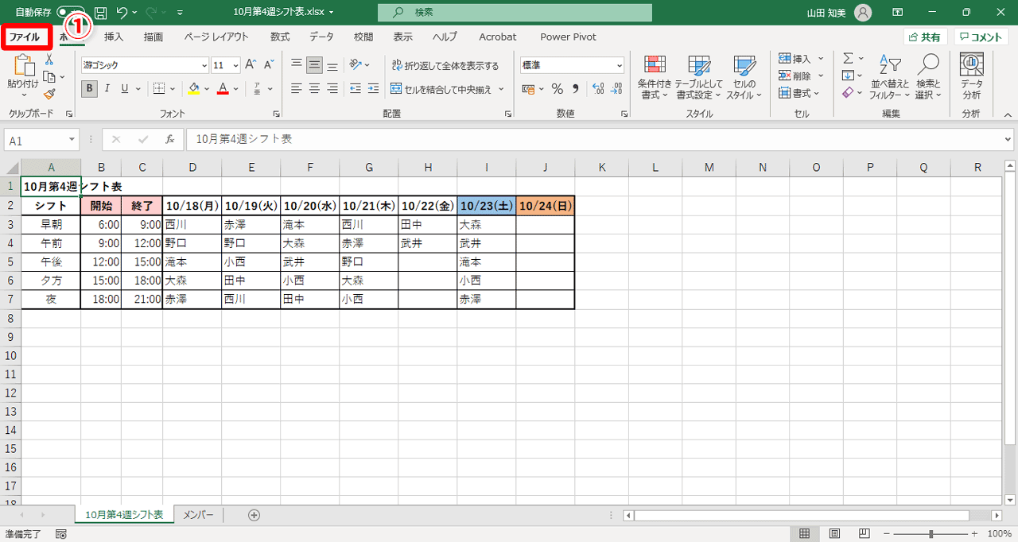
Task: Open Conditional Formatting
Action: click(x=655, y=77)
